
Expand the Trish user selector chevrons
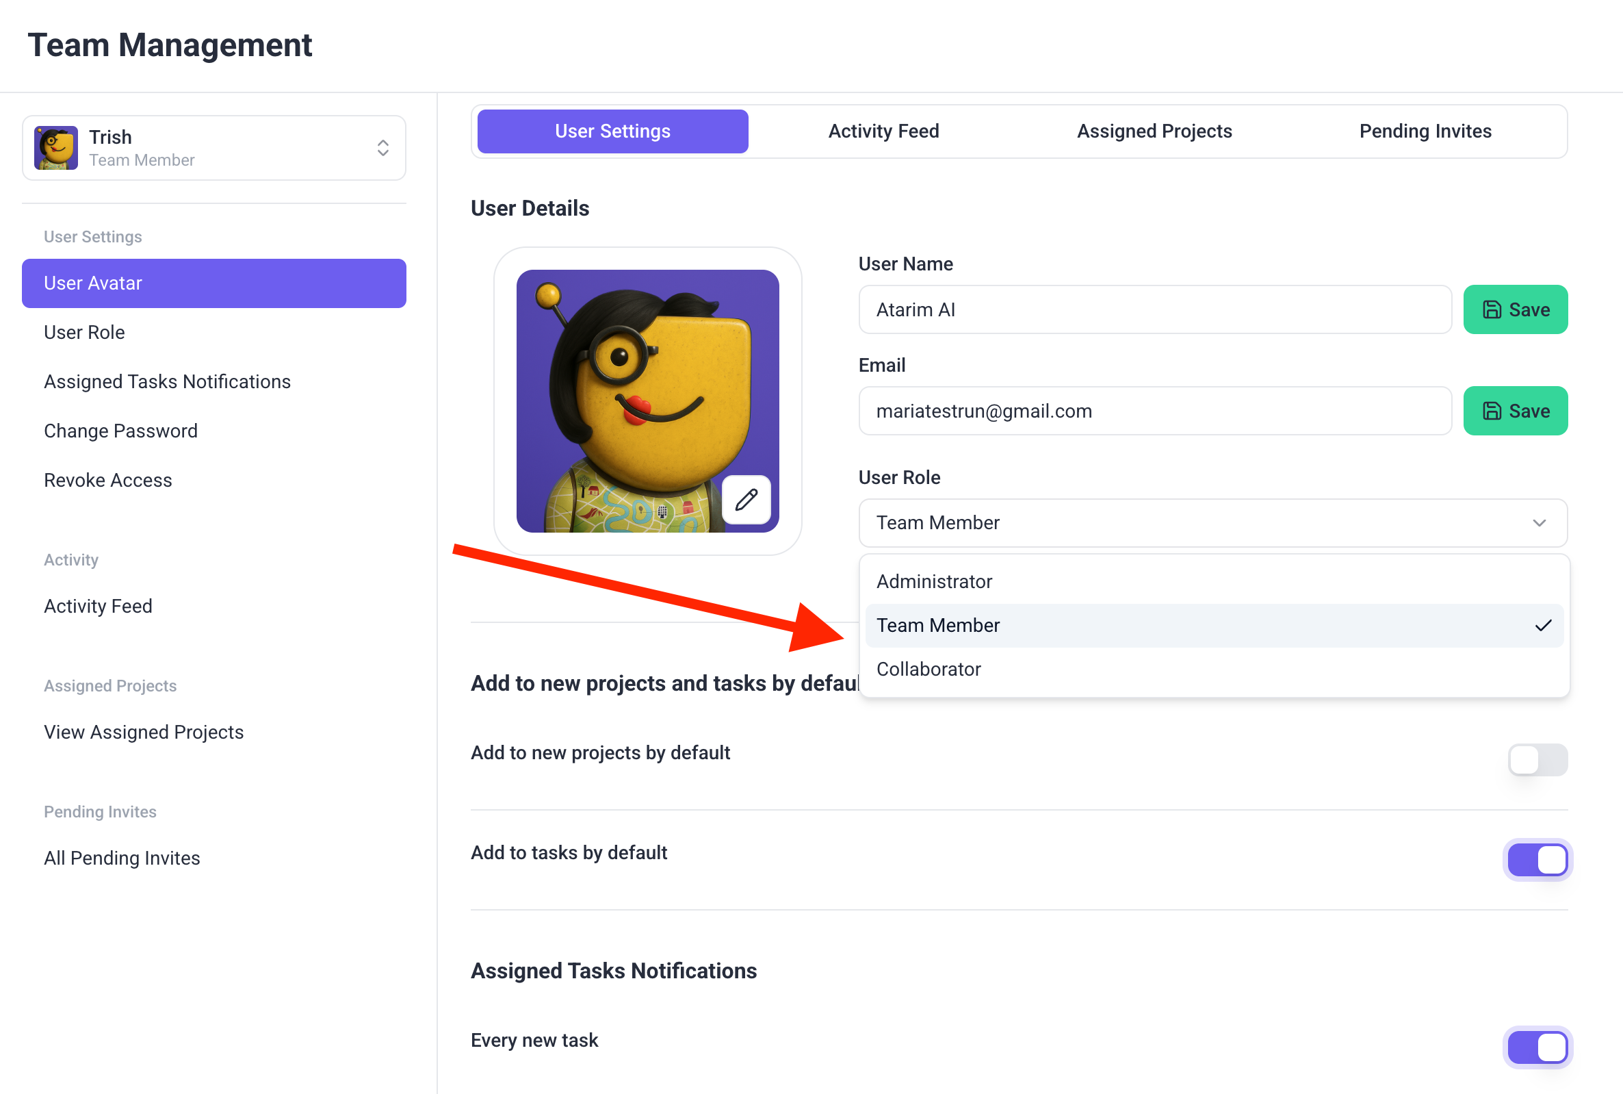tap(382, 148)
